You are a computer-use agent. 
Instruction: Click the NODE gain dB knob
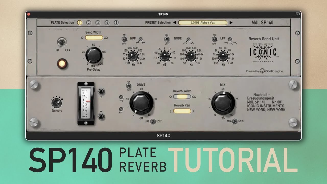point(165,56)
